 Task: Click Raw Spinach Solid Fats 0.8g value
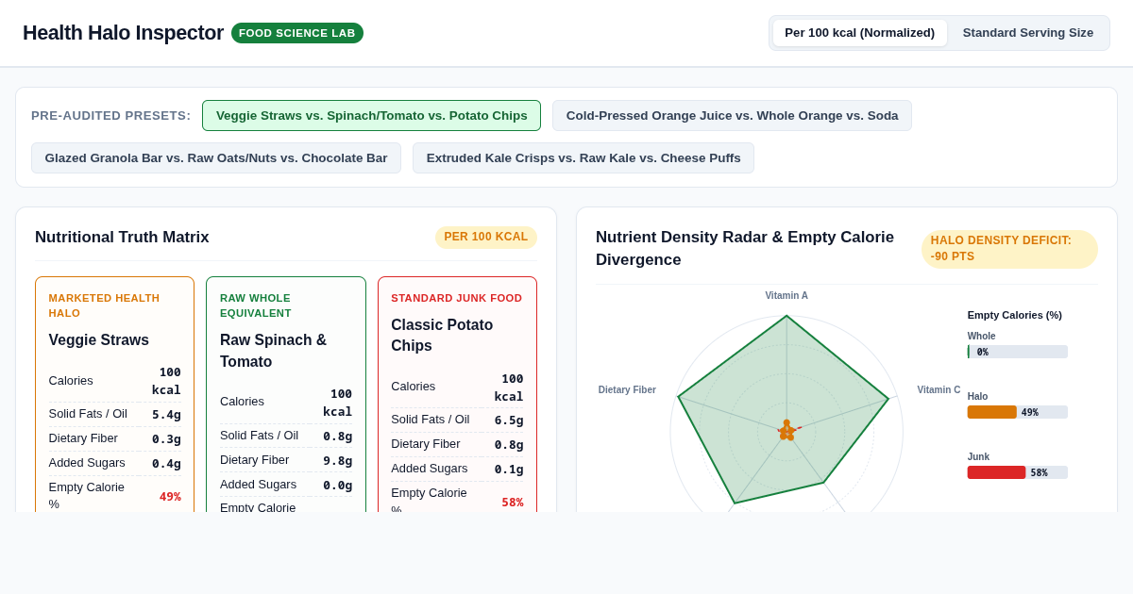pos(338,436)
